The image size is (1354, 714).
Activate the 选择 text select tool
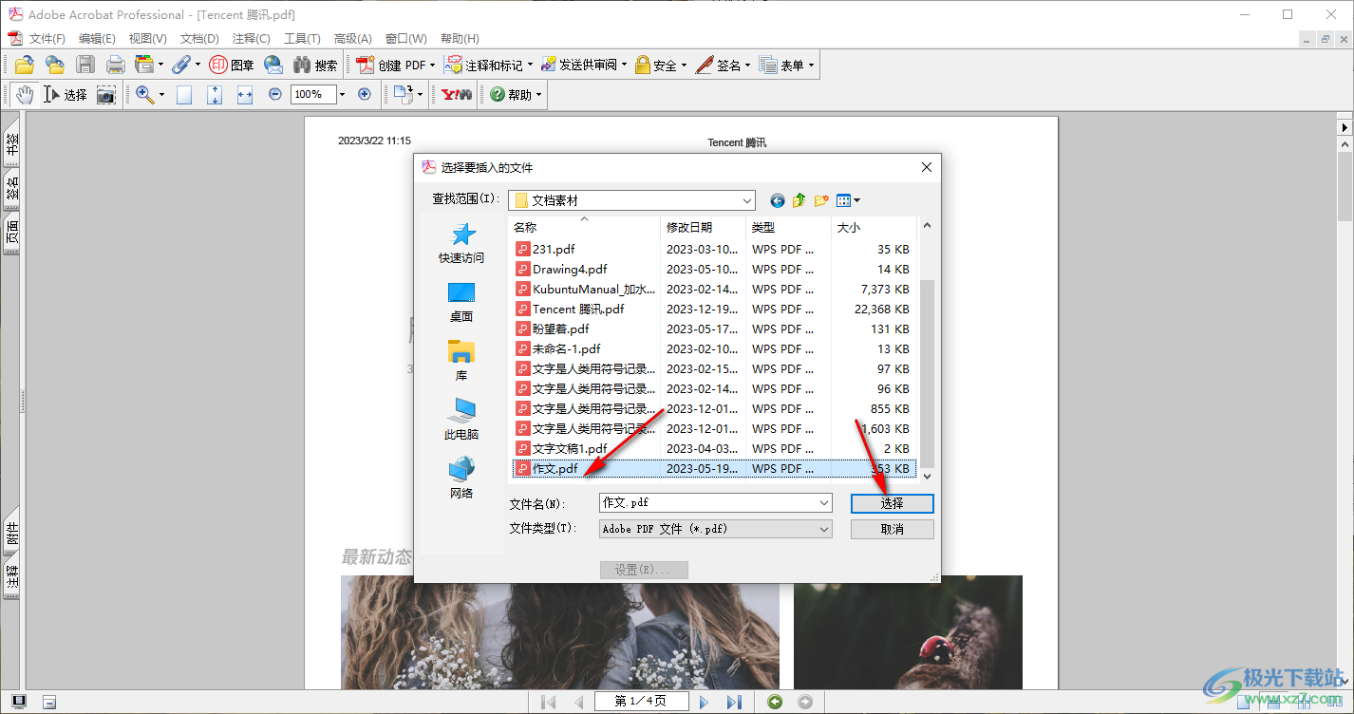pos(66,94)
